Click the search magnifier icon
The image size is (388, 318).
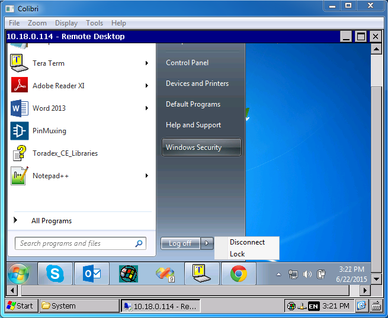(139, 243)
